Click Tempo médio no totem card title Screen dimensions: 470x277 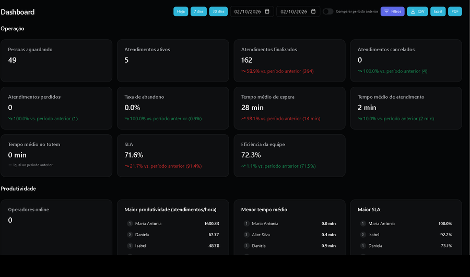coord(34,144)
